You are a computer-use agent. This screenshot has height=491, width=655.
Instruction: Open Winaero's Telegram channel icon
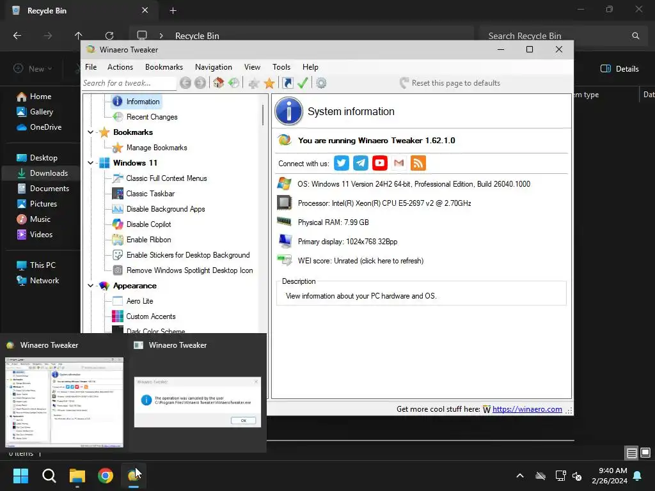[x=361, y=163]
